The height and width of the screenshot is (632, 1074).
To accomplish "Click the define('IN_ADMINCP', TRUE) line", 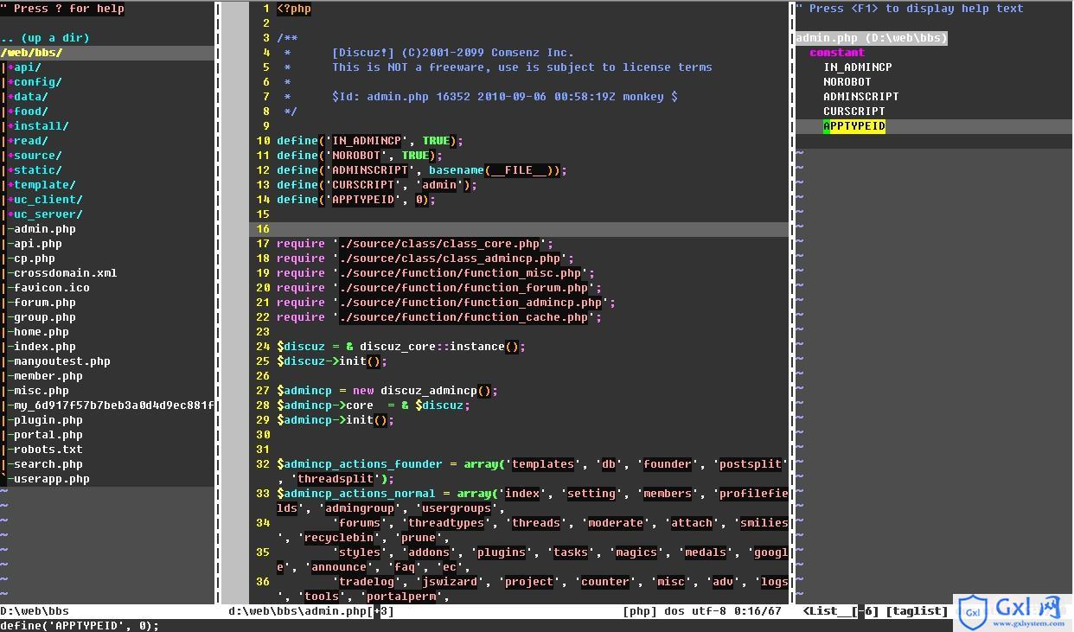I will (x=370, y=141).
